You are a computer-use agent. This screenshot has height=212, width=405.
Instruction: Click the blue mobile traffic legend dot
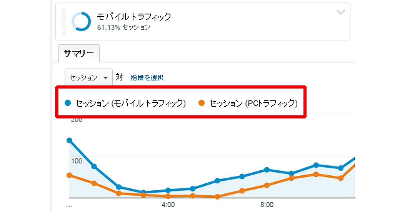pos(68,103)
